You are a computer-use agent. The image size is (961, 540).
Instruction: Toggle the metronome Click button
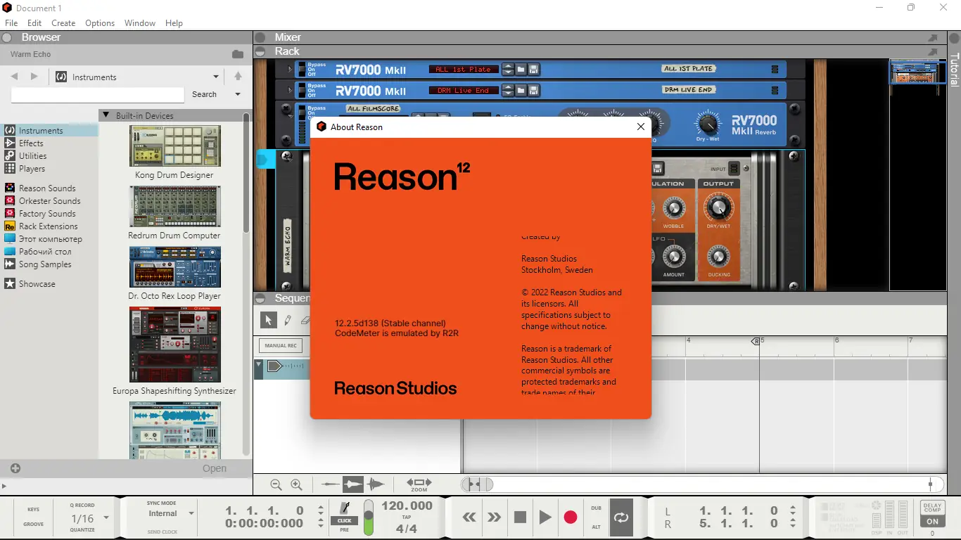pos(345,520)
